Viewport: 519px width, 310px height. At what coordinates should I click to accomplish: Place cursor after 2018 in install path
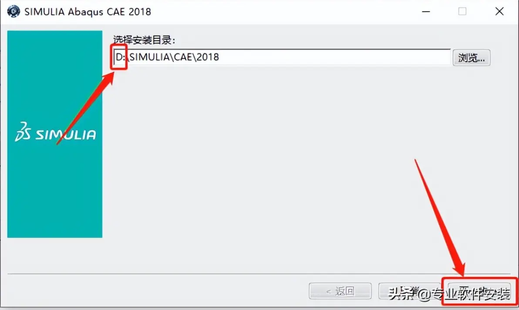[220, 57]
